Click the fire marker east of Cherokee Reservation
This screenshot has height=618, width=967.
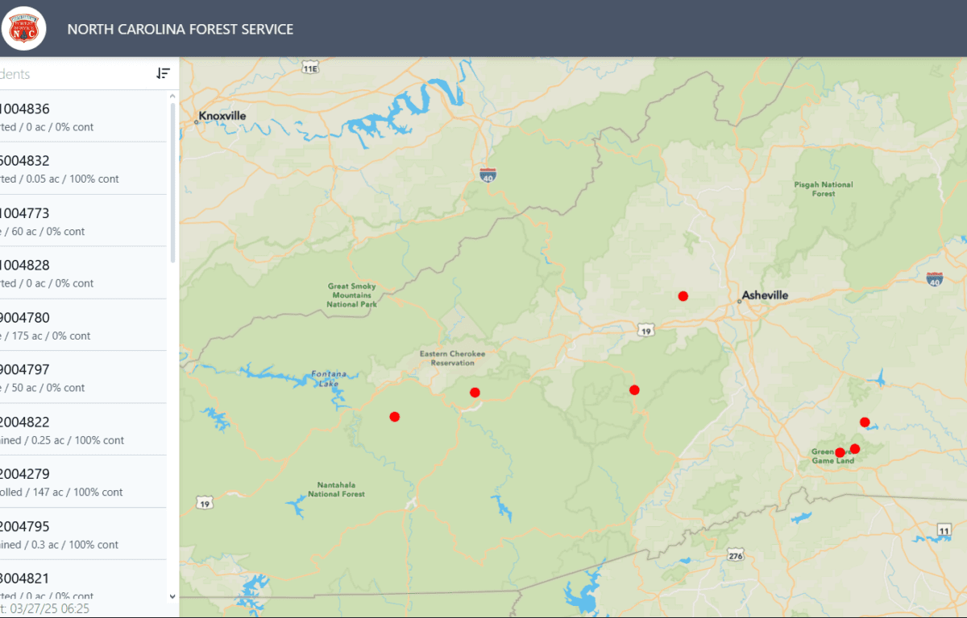pyautogui.click(x=634, y=389)
